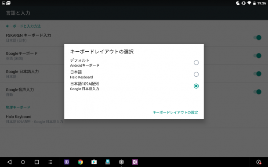This screenshot has width=268, height=167.
Task: Click the Googleキーボード label
Action: pos(22,53)
